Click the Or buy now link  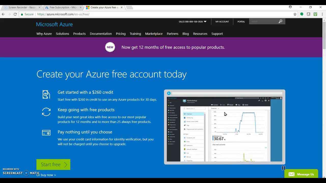coord(46,175)
